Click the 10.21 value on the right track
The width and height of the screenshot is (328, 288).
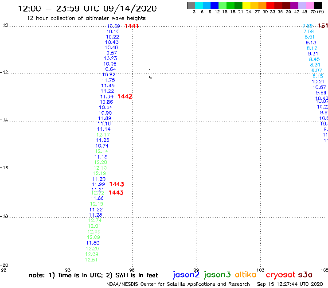click(x=318, y=82)
